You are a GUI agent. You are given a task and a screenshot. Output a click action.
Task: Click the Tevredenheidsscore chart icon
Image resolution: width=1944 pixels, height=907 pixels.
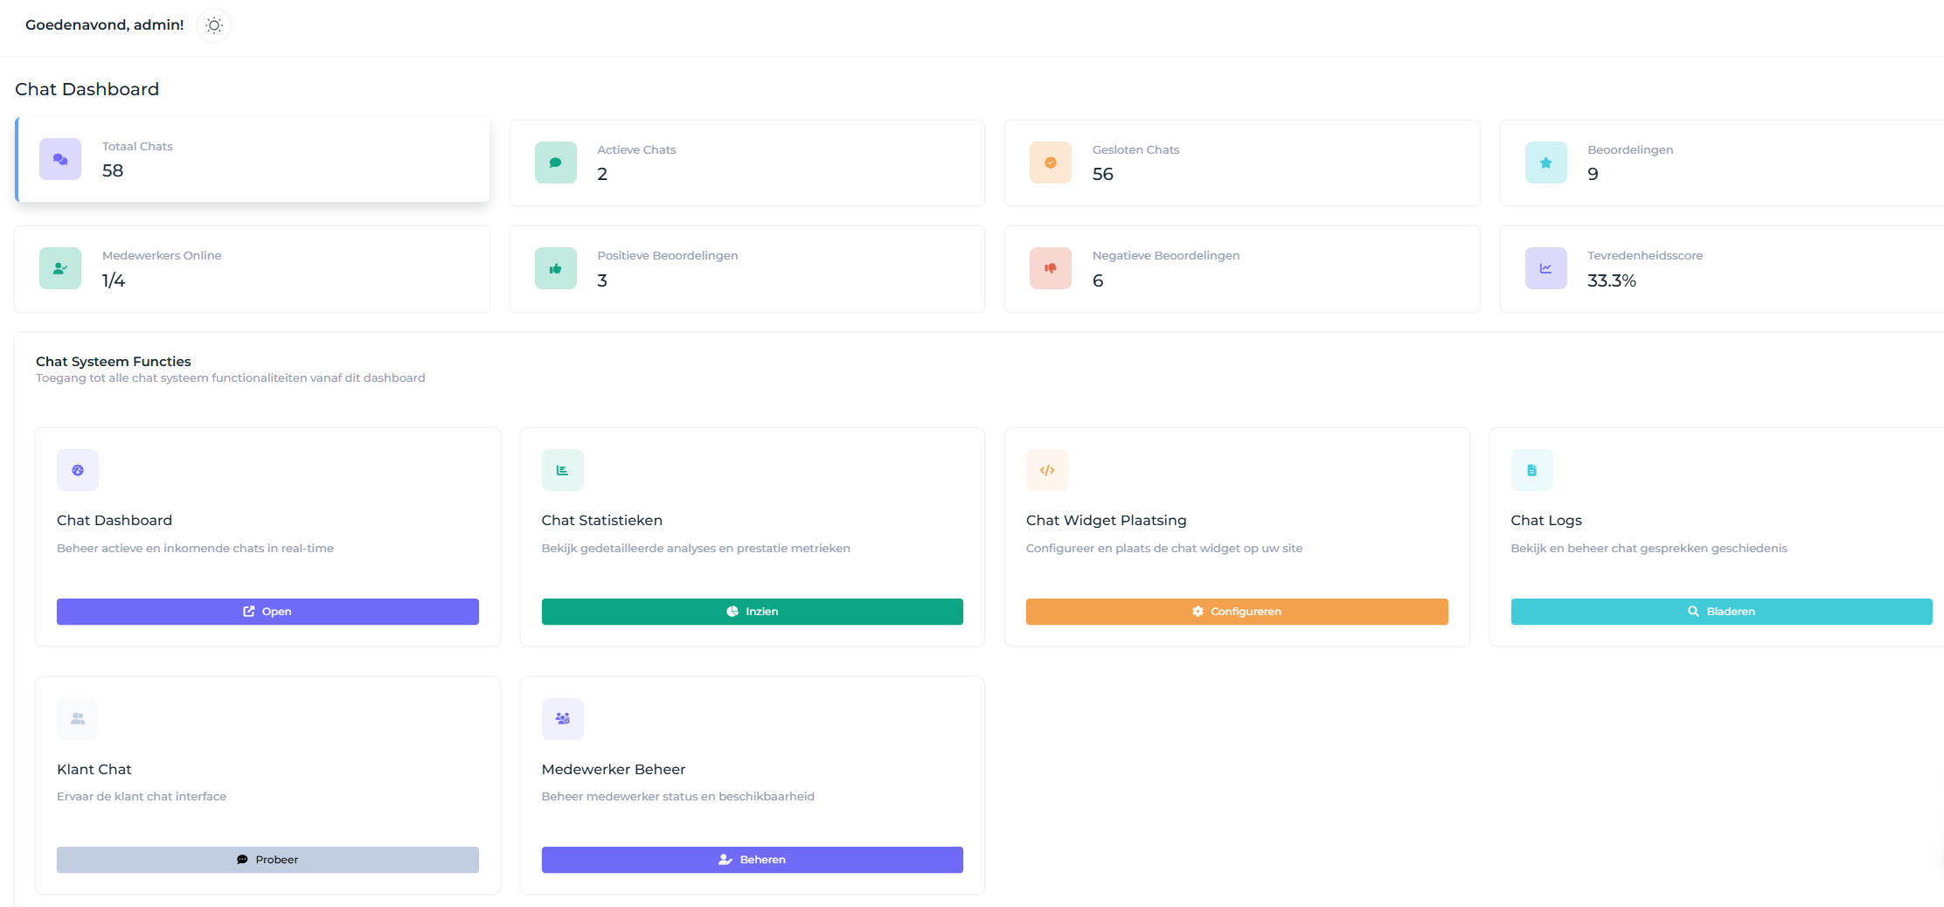[1545, 268]
